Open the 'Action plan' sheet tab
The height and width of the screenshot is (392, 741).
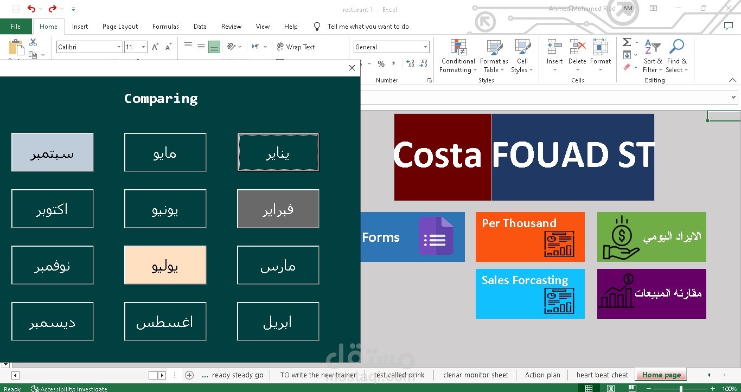[542, 375]
